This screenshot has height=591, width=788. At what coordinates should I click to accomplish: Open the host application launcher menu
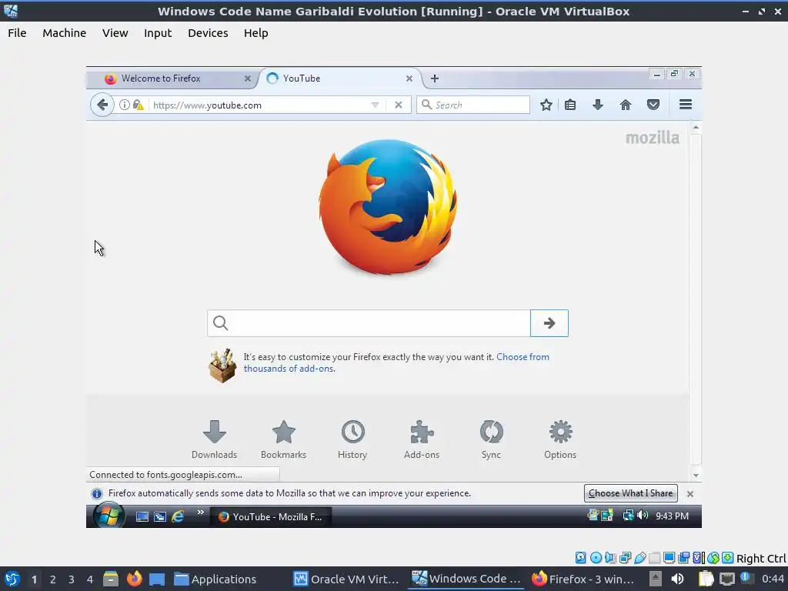click(12, 579)
